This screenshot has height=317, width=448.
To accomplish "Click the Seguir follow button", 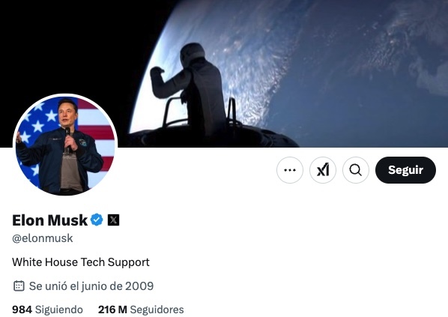I will [405, 170].
